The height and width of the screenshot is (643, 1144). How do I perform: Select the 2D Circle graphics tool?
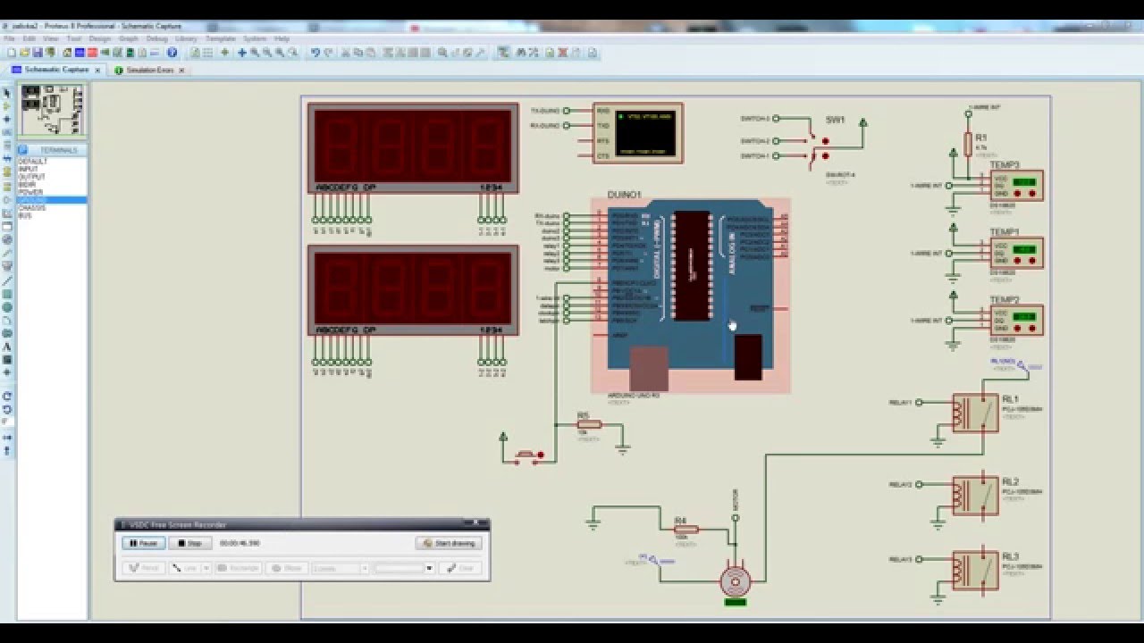click(7, 307)
